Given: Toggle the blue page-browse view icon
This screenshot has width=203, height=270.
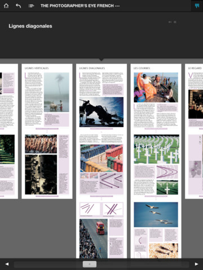Looking at the screenshot, I should pos(197,6).
